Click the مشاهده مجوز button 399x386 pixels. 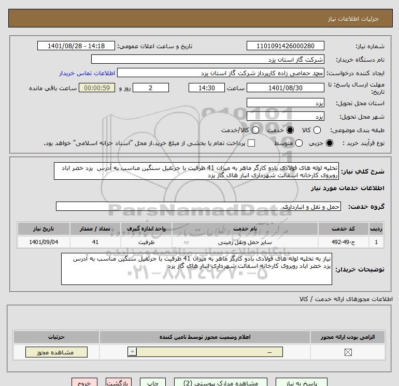[56, 352]
